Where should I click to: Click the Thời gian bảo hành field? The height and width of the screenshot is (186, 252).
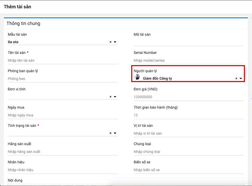(x=188, y=115)
